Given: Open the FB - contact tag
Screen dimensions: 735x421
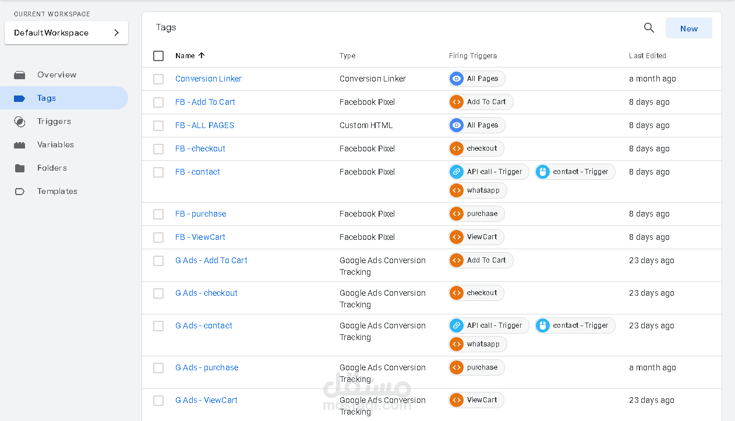Looking at the screenshot, I should click(197, 172).
